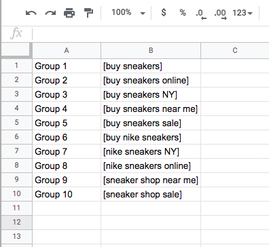Open the 123 more formats dropdown
The height and width of the screenshot is (247, 269).
coord(243,13)
